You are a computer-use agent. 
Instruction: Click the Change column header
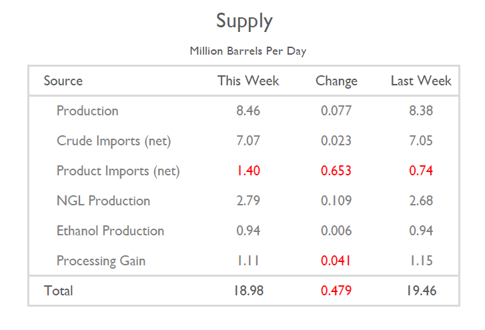[336, 81]
